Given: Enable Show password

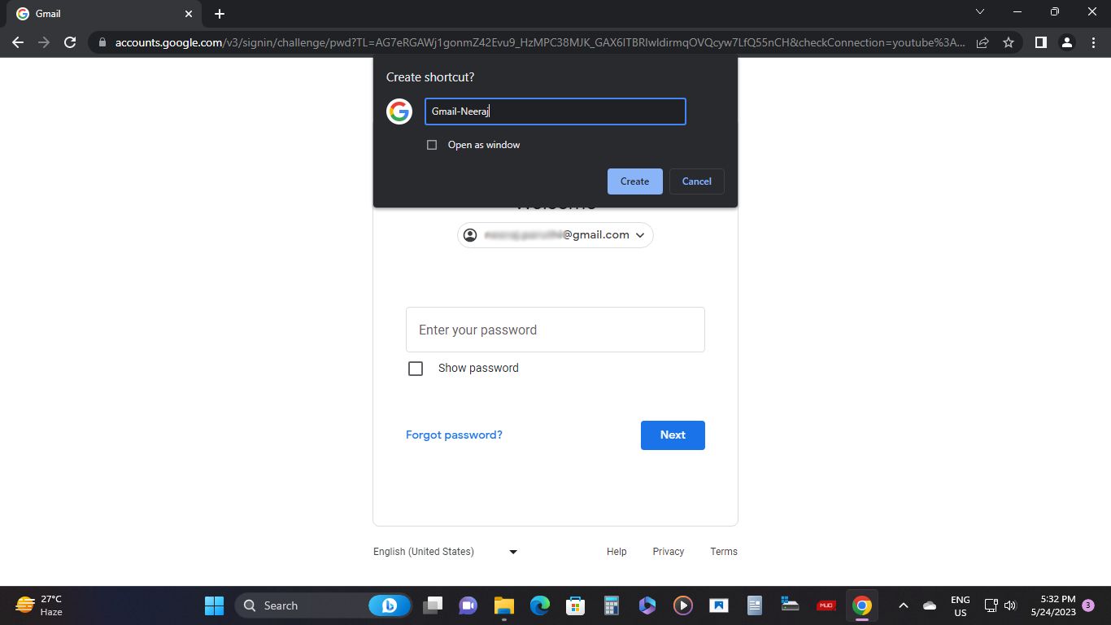Looking at the screenshot, I should [416, 368].
